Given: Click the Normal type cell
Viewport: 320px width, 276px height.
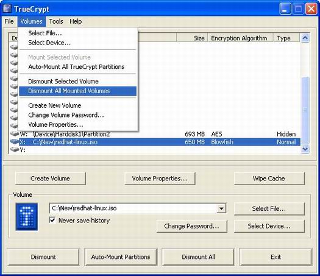Looking at the screenshot, I should tap(286, 142).
